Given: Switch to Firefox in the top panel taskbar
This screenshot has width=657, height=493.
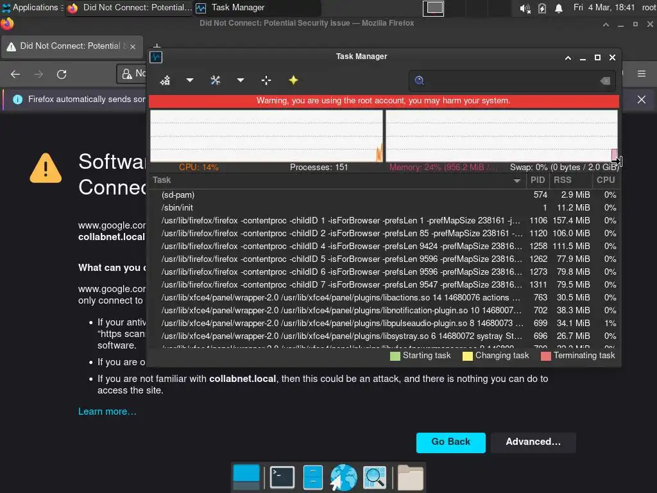Looking at the screenshot, I should click(x=128, y=8).
